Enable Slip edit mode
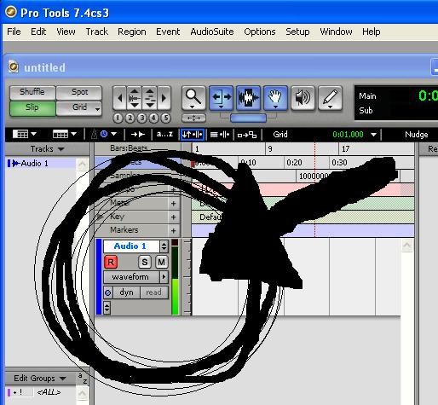 [32, 108]
